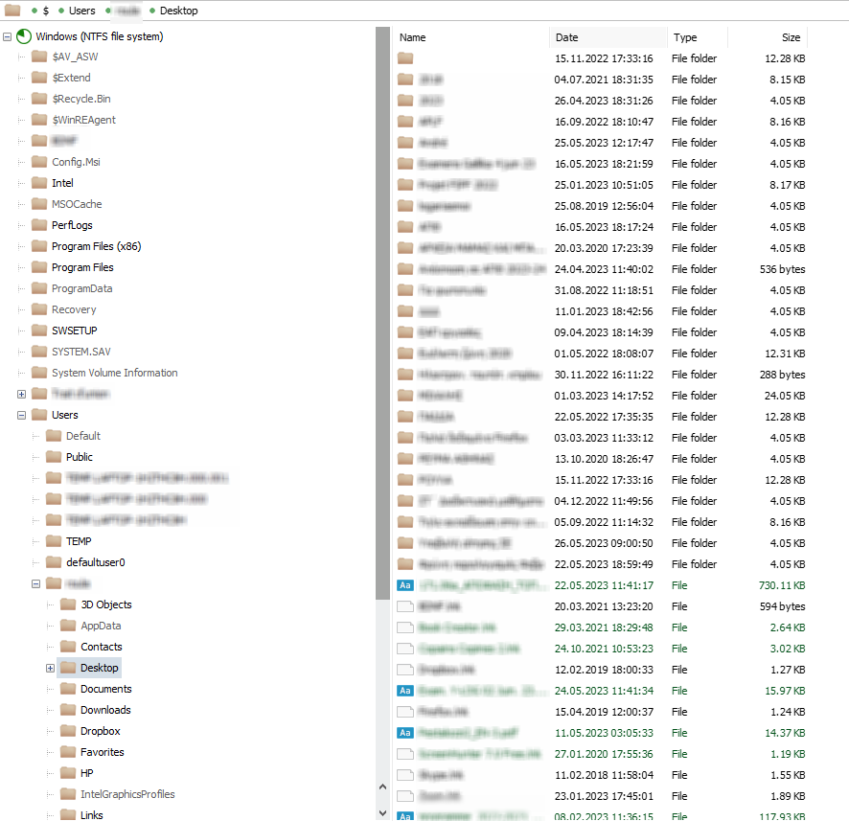Click the font file icon dated 11.05.2023 03:05:33
This screenshot has height=821, width=849.
coord(405,733)
